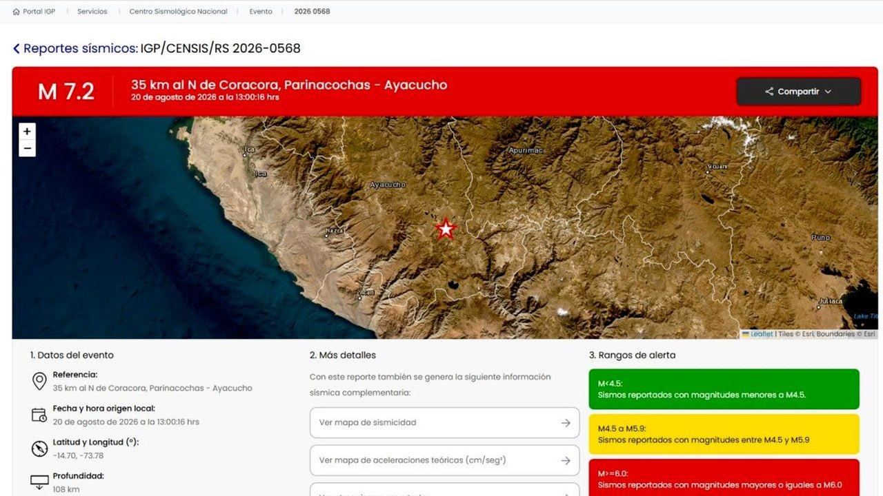The image size is (883, 496).
Task: Click Fecha y hora origen local value
Action: coord(126,422)
